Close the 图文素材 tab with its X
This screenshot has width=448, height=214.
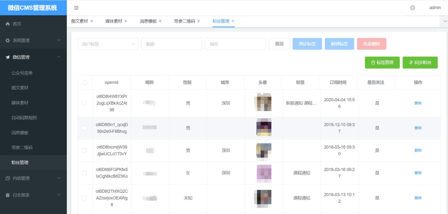click(x=92, y=21)
